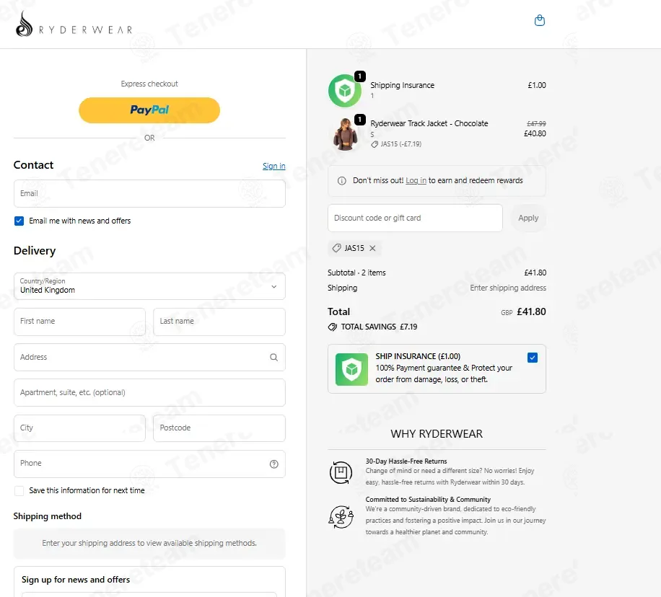Focus the Last name field
This screenshot has width=661, height=597.
(219, 322)
